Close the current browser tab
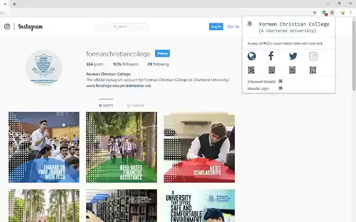356x222 pixels. (5, 4)
